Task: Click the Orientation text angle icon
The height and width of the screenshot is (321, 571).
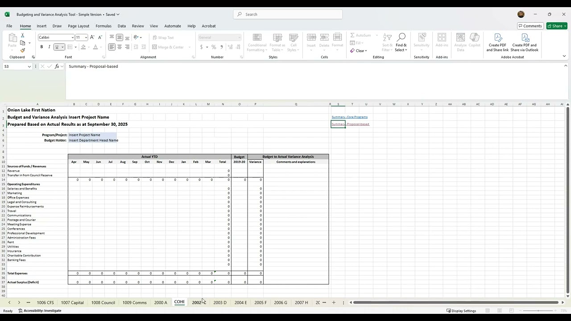Action: click(x=136, y=37)
